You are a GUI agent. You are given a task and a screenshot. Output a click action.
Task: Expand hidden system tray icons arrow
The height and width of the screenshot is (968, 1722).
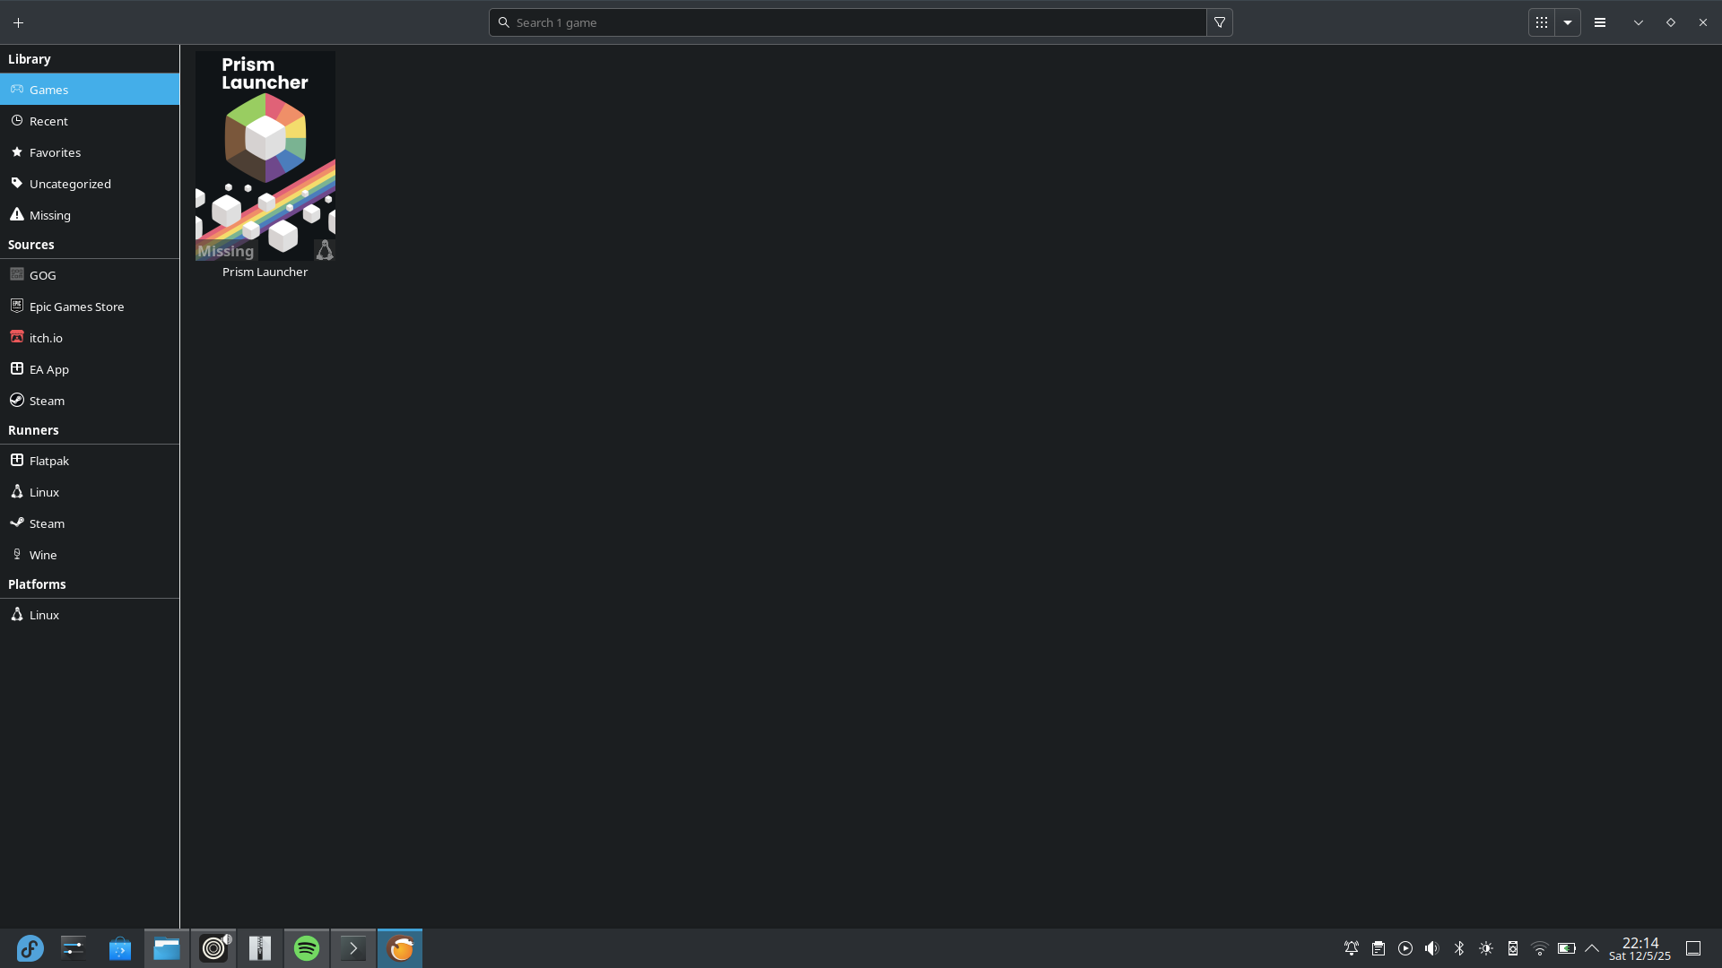pyautogui.click(x=1593, y=948)
